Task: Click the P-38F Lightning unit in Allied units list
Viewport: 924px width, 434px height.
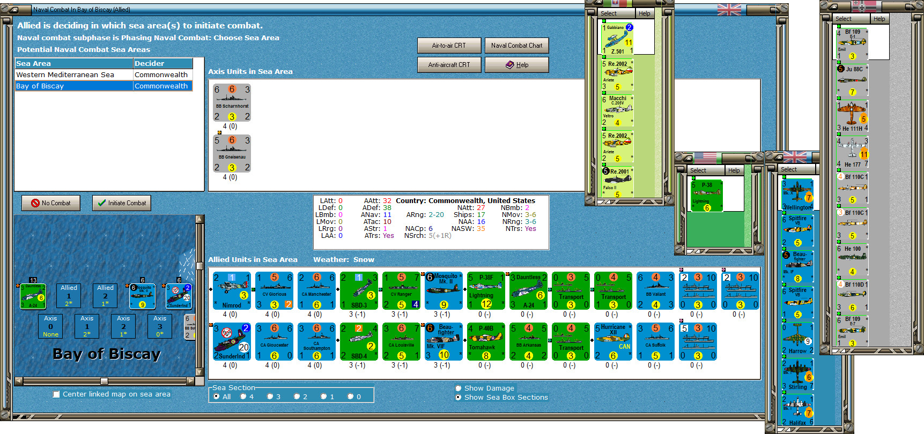Action: click(486, 291)
